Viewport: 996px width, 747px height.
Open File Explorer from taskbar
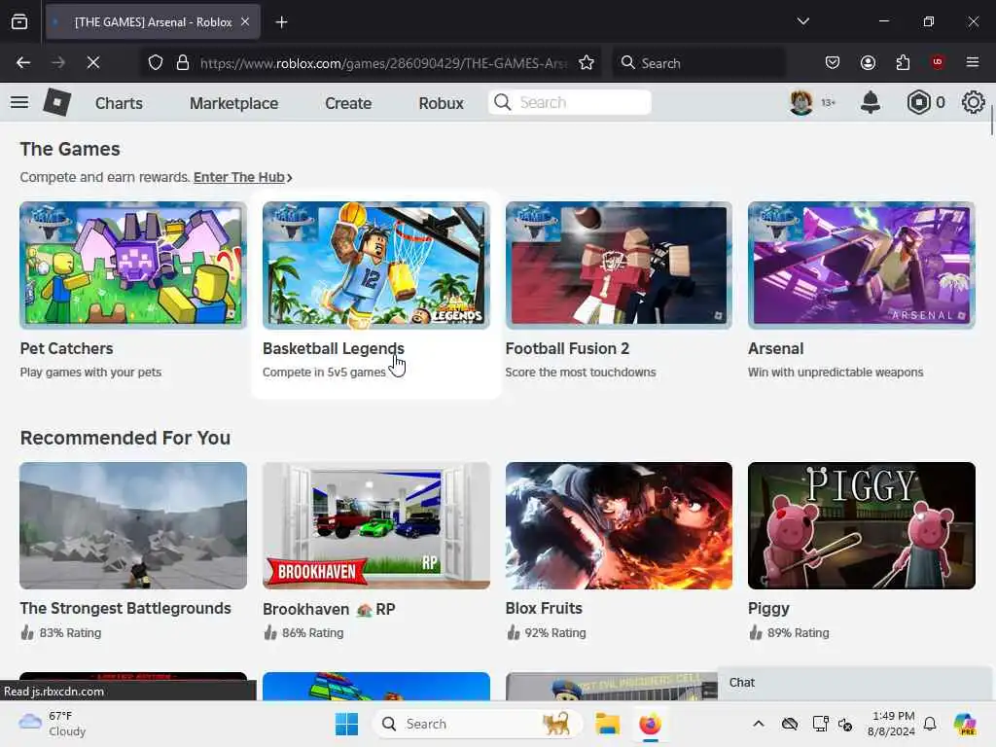pyautogui.click(x=607, y=724)
